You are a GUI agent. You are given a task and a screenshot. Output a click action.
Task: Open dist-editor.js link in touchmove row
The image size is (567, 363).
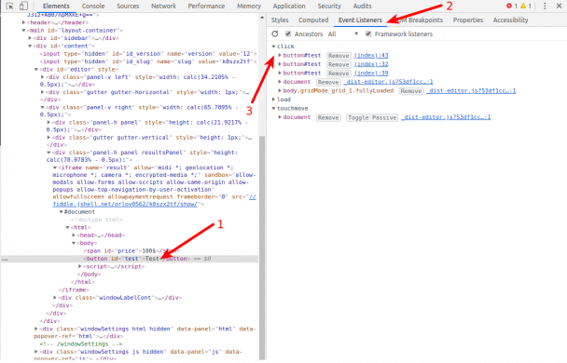click(446, 117)
